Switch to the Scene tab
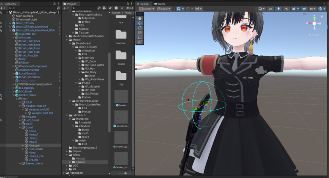This screenshot has width=329, height=178. [x=143, y=4]
